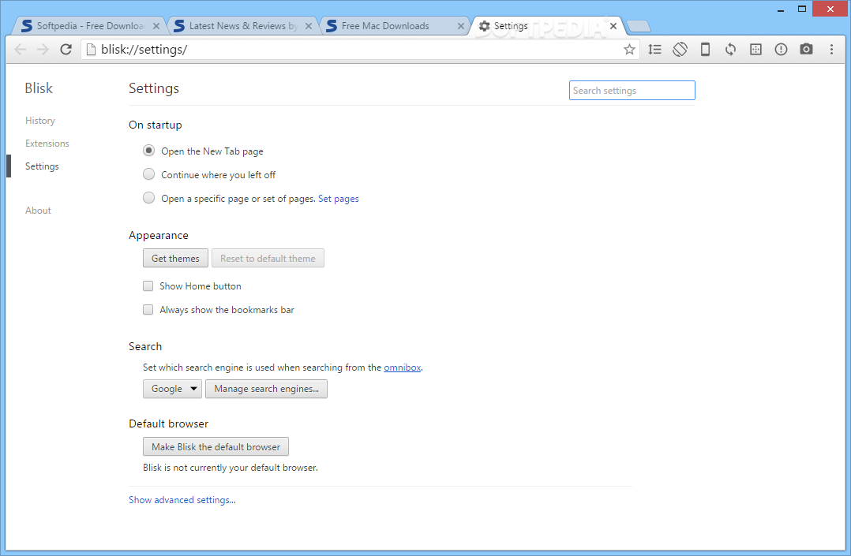851x556 pixels.
Task: Take a screenshot with the camera icon
Action: click(x=806, y=50)
